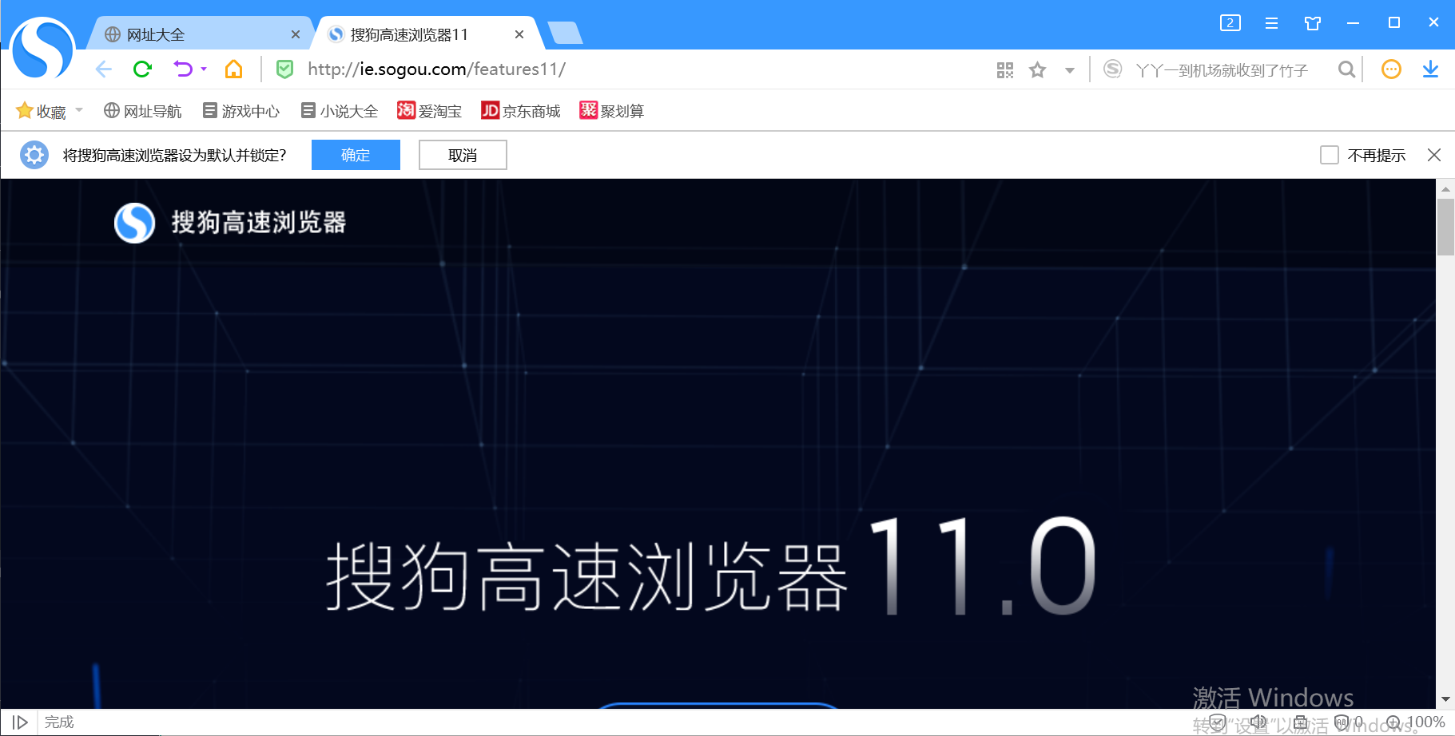Open the restore closed tabs dropdown arrow
1455x736 pixels.
pyautogui.click(x=204, y=69)
